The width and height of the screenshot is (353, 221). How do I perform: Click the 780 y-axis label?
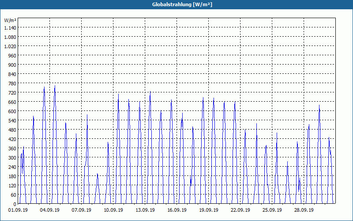pyautogui.click(x=13, y=84)
